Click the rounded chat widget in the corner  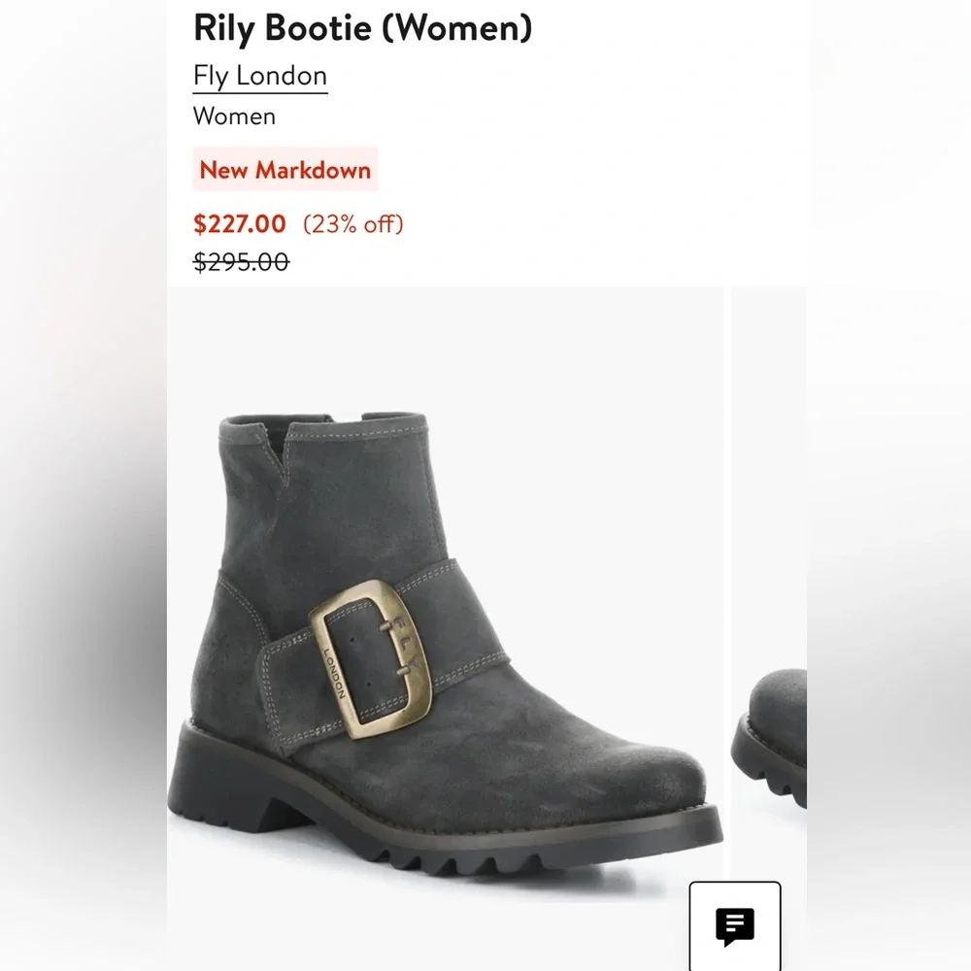coord(735,923)
